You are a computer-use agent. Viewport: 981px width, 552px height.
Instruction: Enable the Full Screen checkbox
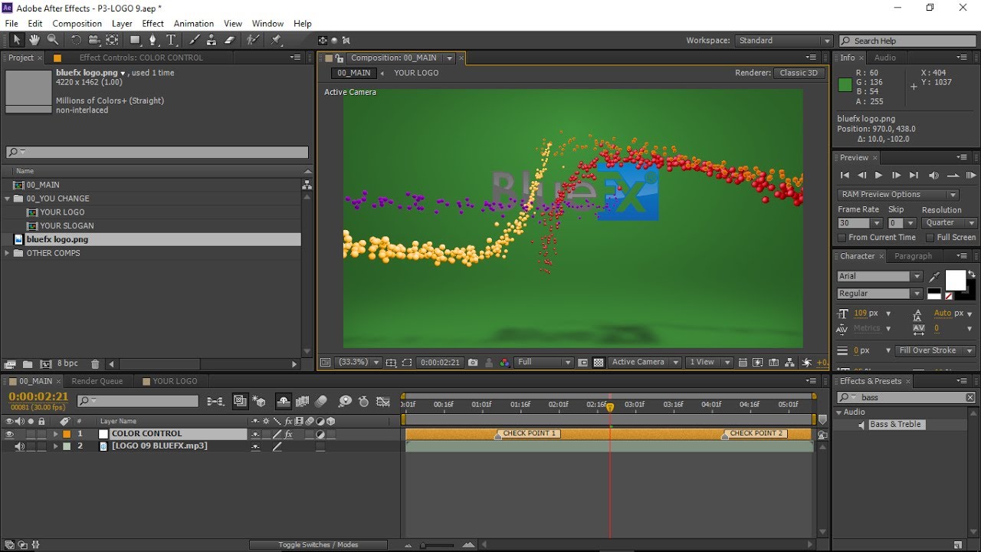coord(930,238)
